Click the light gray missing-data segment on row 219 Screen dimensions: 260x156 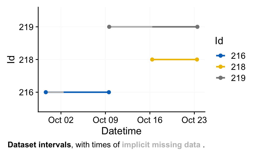131,27
